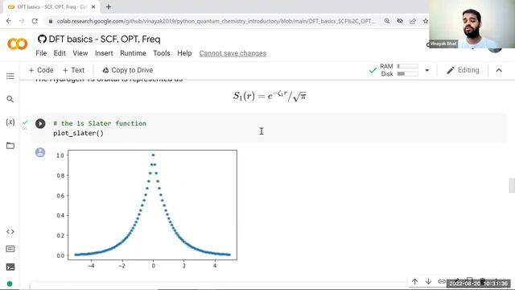Run the plot_slater() code cell
Screen dimensions: 515x290
(40, 123)
